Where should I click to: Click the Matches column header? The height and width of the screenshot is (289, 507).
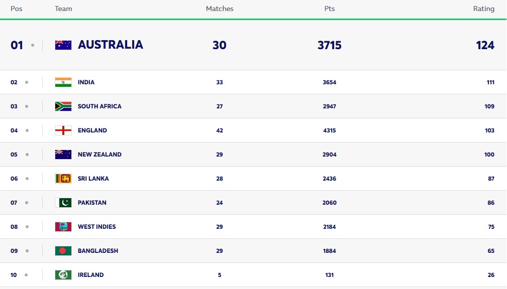click(220, 9)
